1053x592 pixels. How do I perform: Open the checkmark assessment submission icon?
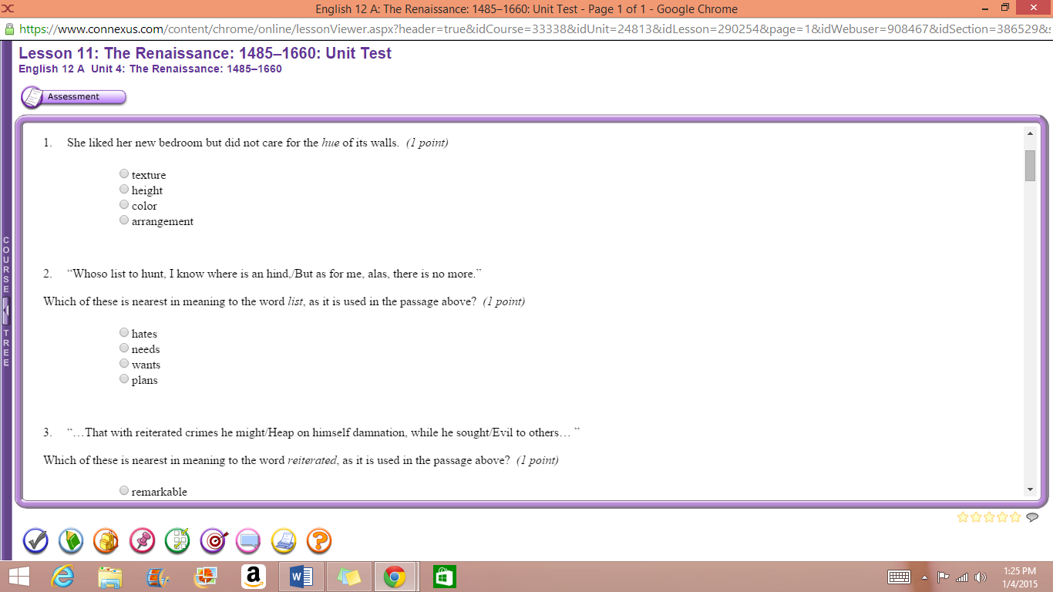[35, 541]
